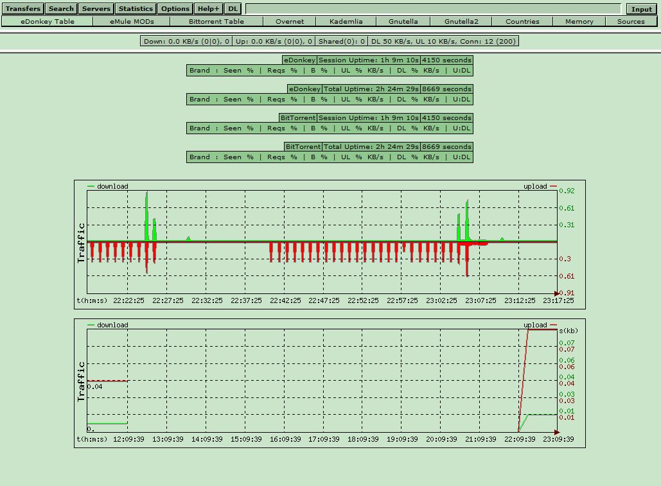
Task: Click the 23:17:25 time label
Action: pos(558,300)
